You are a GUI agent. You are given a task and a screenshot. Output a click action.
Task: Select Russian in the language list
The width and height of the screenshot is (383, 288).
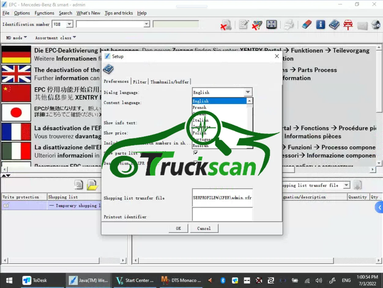tap(219, 146)
